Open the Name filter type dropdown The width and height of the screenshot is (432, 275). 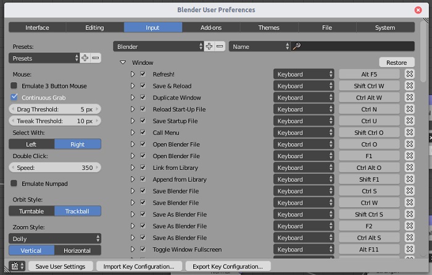pyautogui.click(x=260, y=46)
